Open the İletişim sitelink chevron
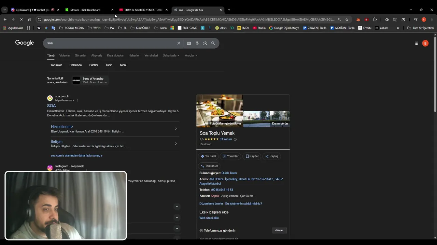The height and width of the screenshot is (245, 437). coord(176,144)
